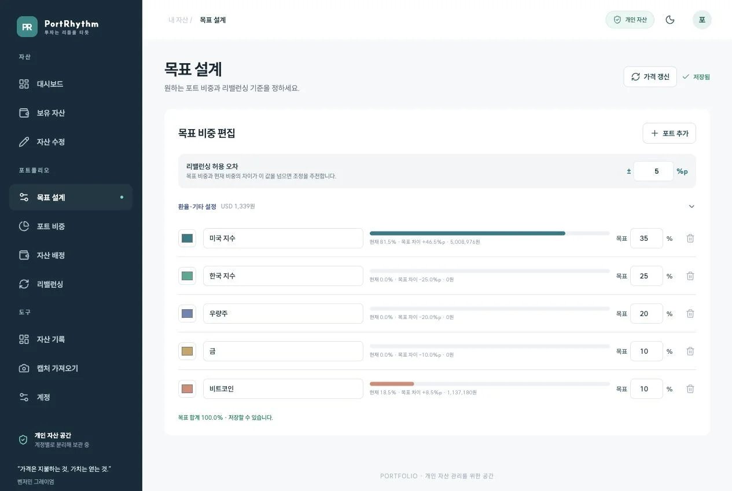Click the 한국 지수 name field
The height and width of the screenshot is (491, 732).
(x=283, y=276)
